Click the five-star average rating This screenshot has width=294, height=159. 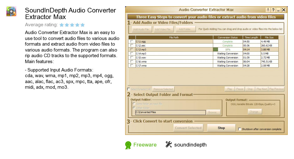72,25
